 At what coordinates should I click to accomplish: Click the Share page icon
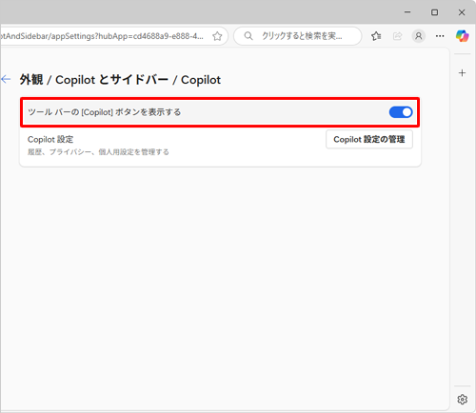(x=397, y=36)
